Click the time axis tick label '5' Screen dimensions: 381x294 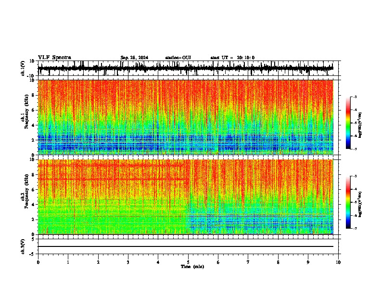click(188, 262)
